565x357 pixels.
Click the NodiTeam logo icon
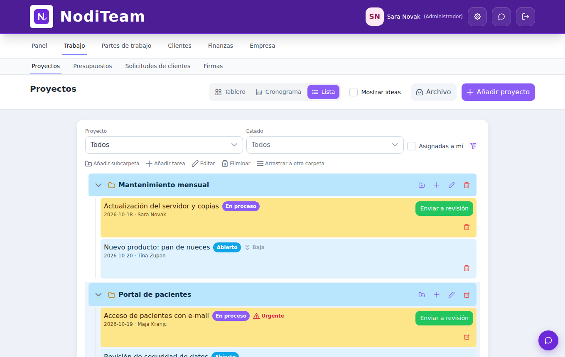click(42, 17)
